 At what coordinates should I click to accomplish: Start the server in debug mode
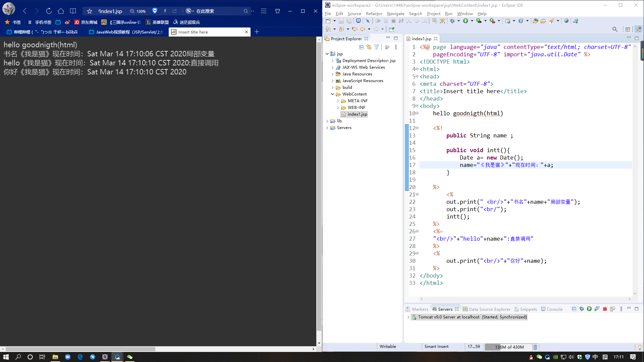(582, 309)
